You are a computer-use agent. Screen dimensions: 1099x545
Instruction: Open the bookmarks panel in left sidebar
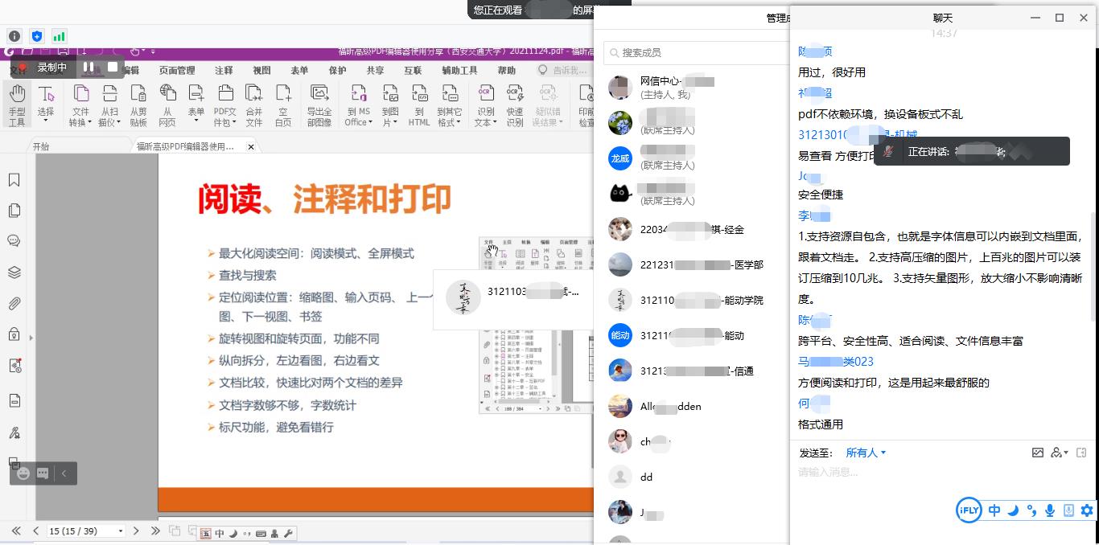(x=14, y=180)
